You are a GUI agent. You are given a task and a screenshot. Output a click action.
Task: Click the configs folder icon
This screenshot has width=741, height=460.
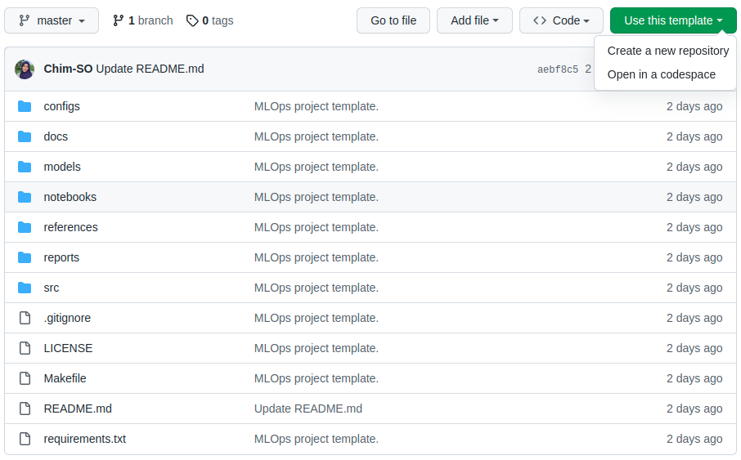click(25, 106)
